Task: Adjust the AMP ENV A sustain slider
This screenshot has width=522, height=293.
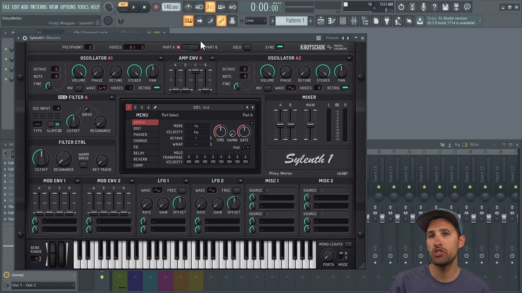Action: [x=195, y=71]
